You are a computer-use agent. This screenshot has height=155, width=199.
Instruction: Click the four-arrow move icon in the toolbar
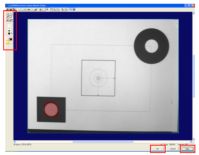pos(40,9)
